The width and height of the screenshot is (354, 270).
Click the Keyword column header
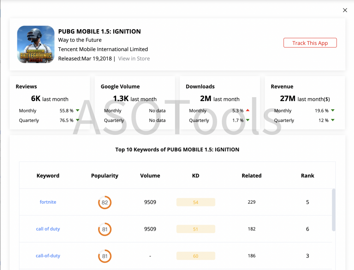pyautogui.click(x=48, y=176)
